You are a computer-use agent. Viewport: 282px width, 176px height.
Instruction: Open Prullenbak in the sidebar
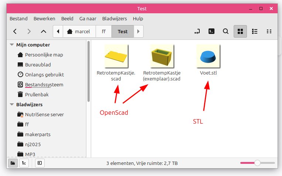(37, 94)
